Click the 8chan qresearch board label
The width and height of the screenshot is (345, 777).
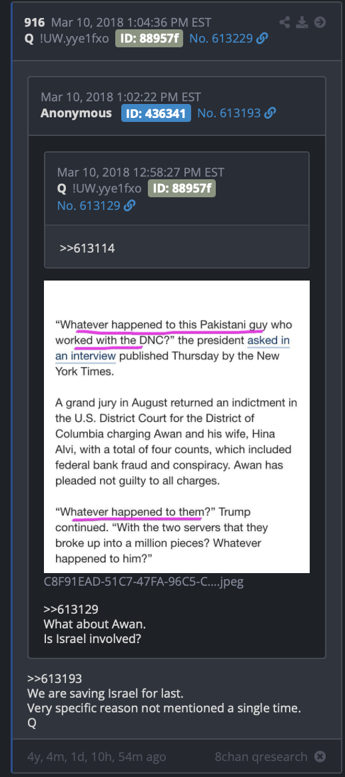(261, 757)
